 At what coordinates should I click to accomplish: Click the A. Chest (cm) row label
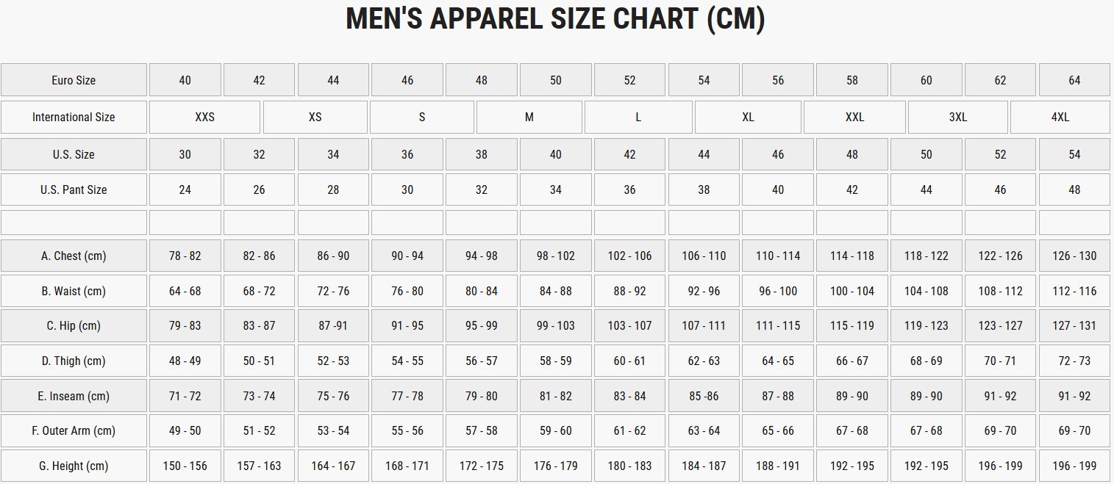click(74, 256)
